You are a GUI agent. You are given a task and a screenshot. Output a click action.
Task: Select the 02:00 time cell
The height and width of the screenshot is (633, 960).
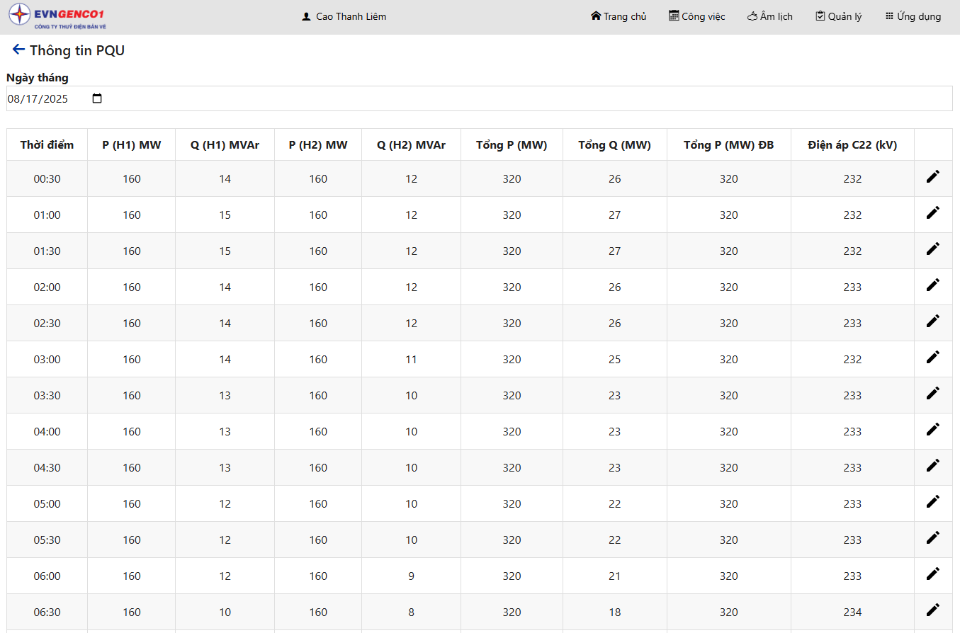[47, 287]
